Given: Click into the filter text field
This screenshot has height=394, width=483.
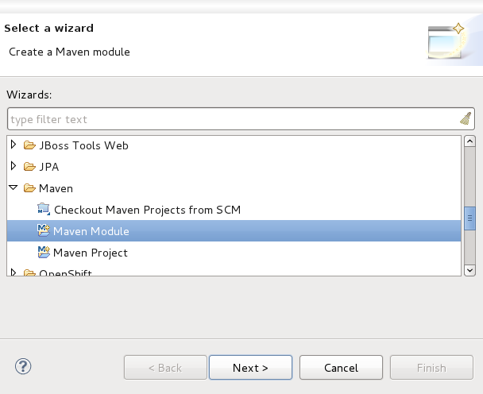Looking at the screenshot, I should (x=230, y=119).
